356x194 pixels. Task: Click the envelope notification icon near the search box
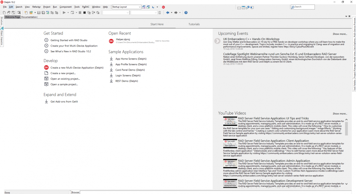pos(239,7)
